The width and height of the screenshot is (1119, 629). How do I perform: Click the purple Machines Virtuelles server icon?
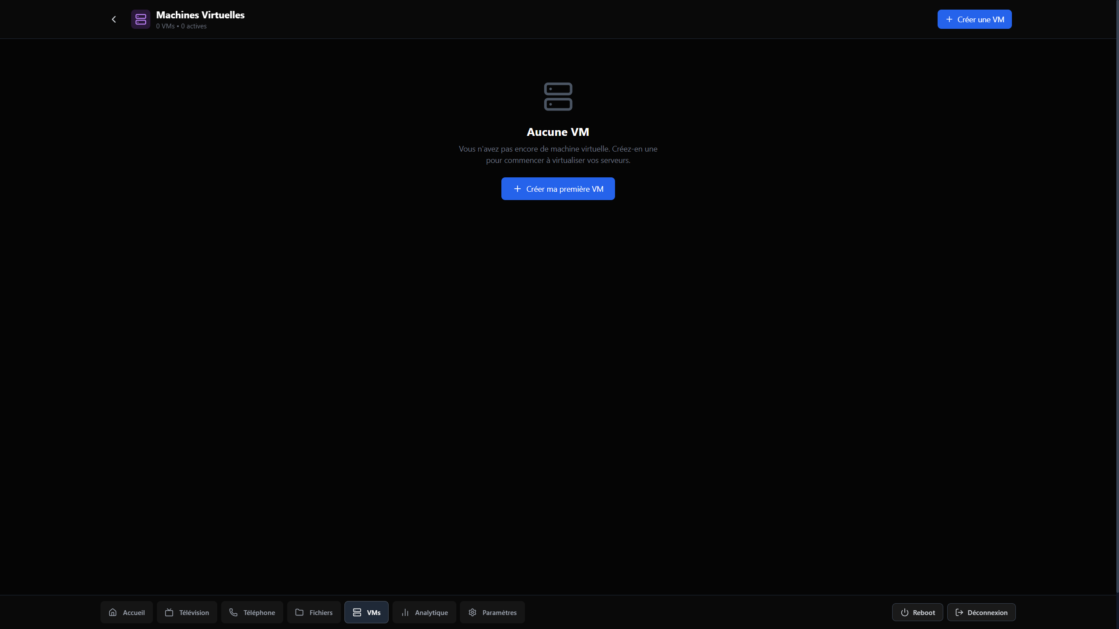[141, 19]
